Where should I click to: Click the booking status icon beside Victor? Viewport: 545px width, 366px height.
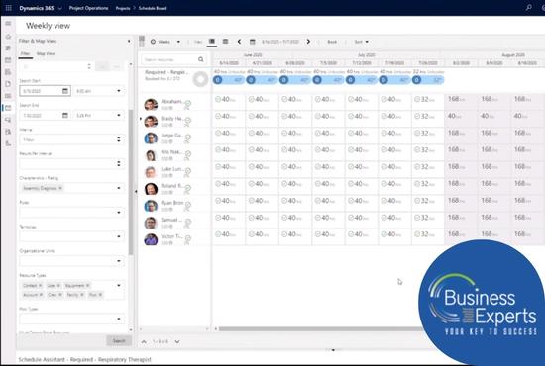[187, 239]
